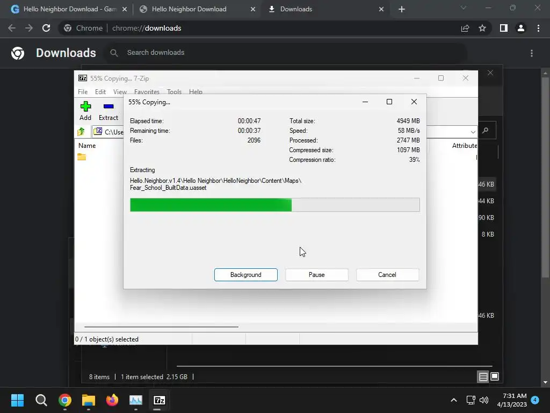Click the "1 item selected 2.15 GB" status text
Viewport: 550px width, 413px height.
tap(154, 377)
